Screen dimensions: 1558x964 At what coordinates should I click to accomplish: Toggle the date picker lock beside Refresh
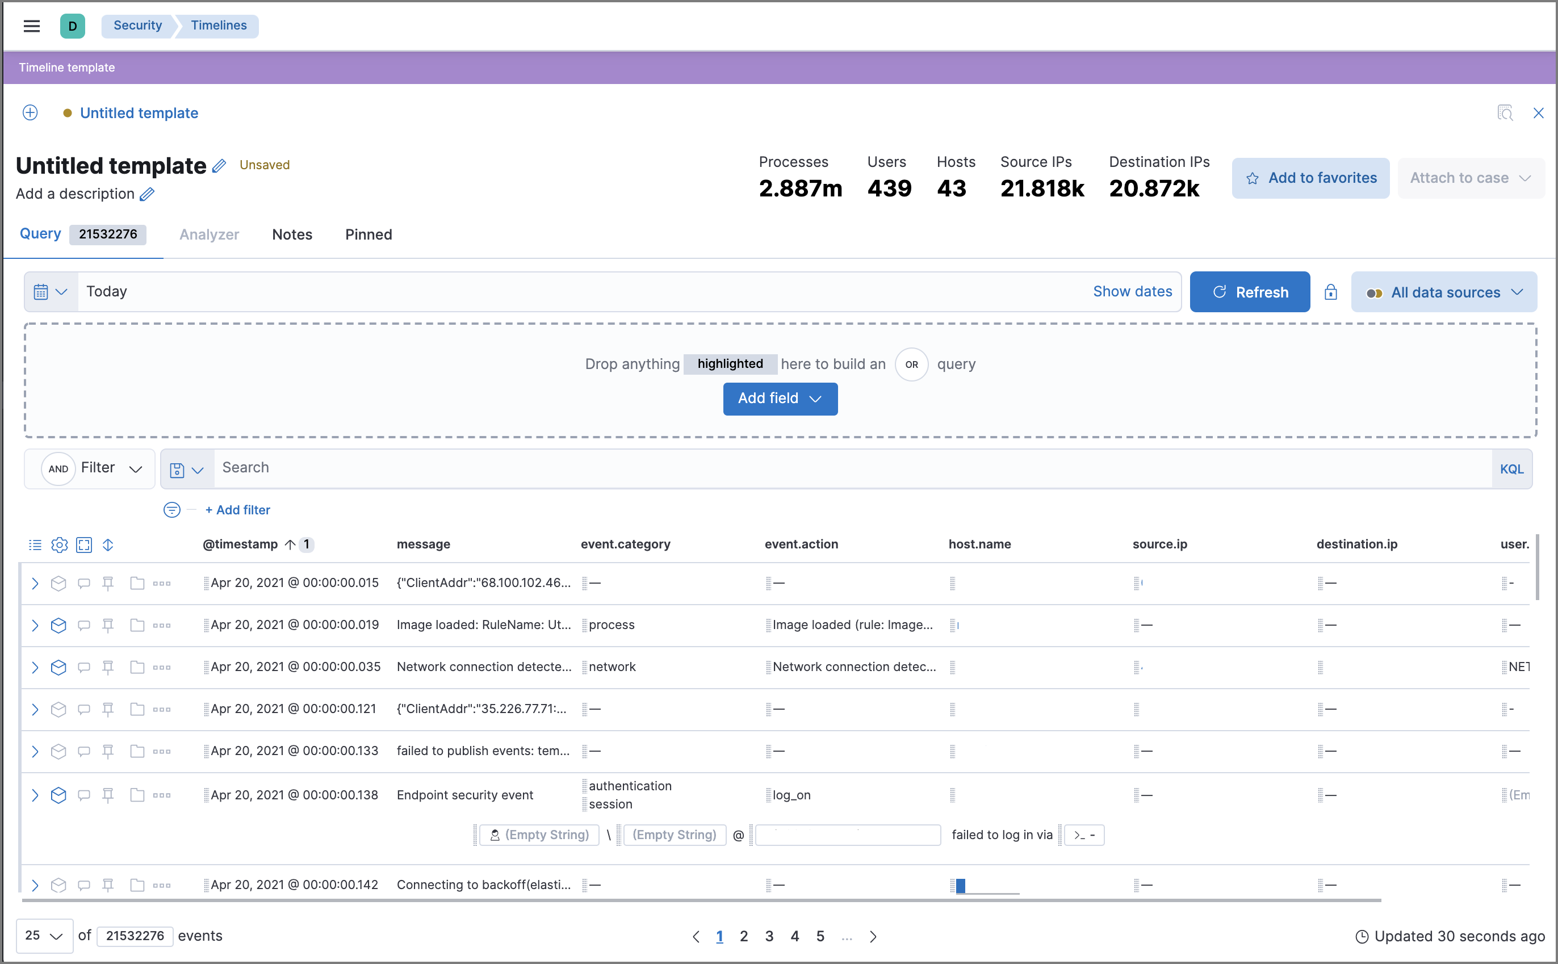click(x=1331, y=291)
